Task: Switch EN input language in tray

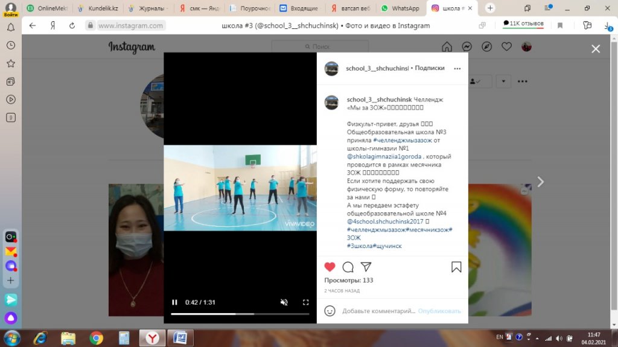Action: 499,337
